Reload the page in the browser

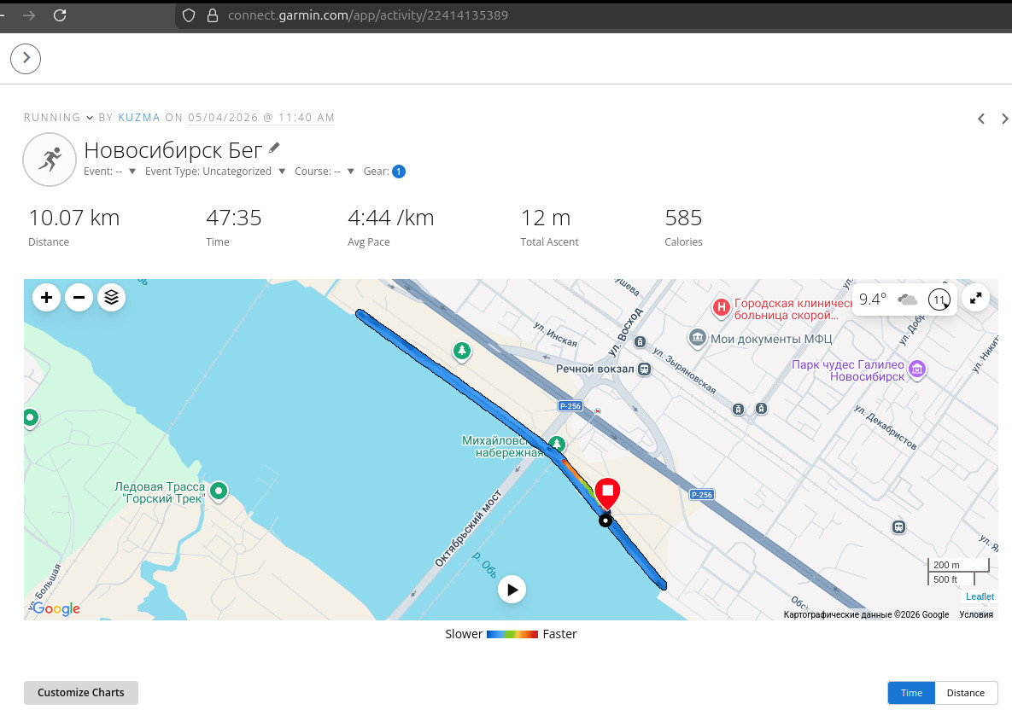tap(60, 15)
